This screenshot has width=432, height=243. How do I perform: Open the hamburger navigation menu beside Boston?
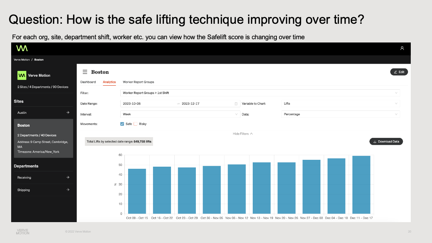[x=85, y=72]
